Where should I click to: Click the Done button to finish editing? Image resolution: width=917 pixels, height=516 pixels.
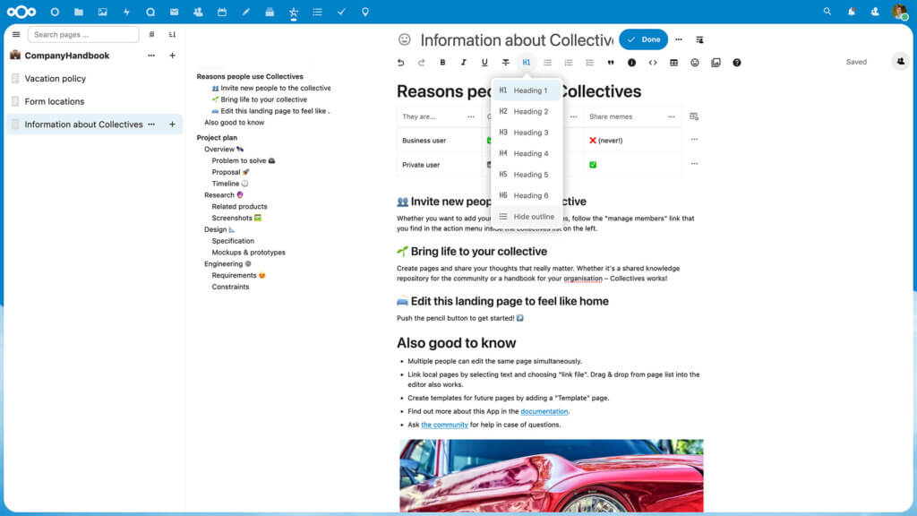(x=642, y=39)
